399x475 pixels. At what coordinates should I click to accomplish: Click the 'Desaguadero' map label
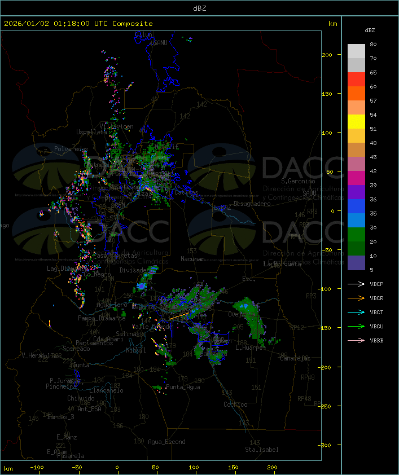click(252, 204)
